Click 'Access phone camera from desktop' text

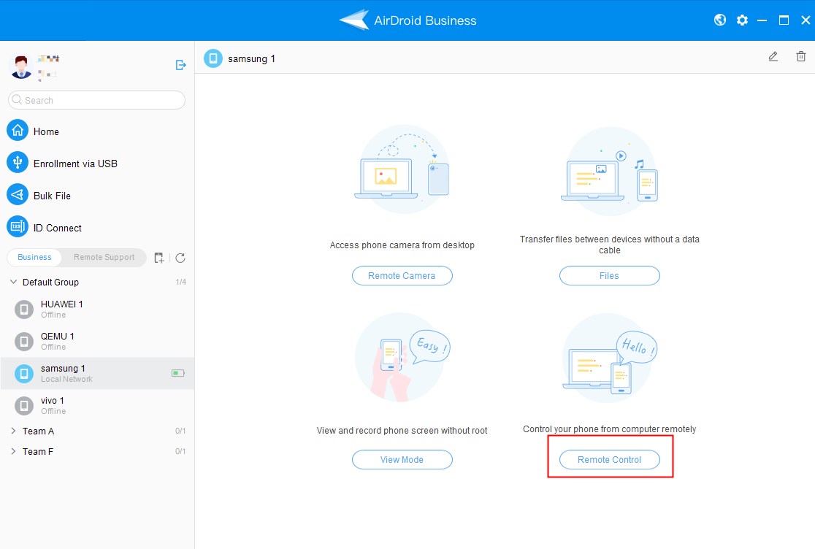tap(402, 245)
